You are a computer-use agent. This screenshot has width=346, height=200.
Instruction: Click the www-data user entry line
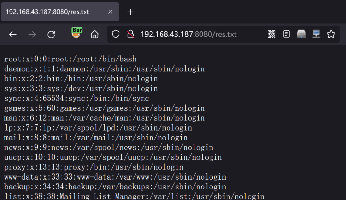click(x=115, y=177)
